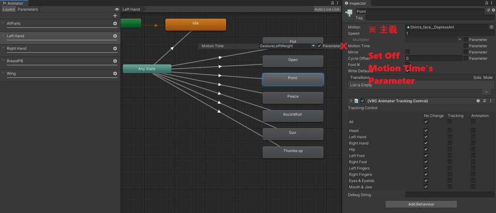Select the Peace state node

pos(293,98)
